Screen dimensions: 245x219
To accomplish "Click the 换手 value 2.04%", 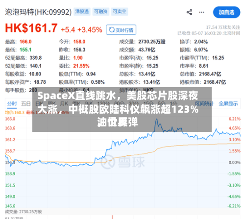I will pos(201,42).
